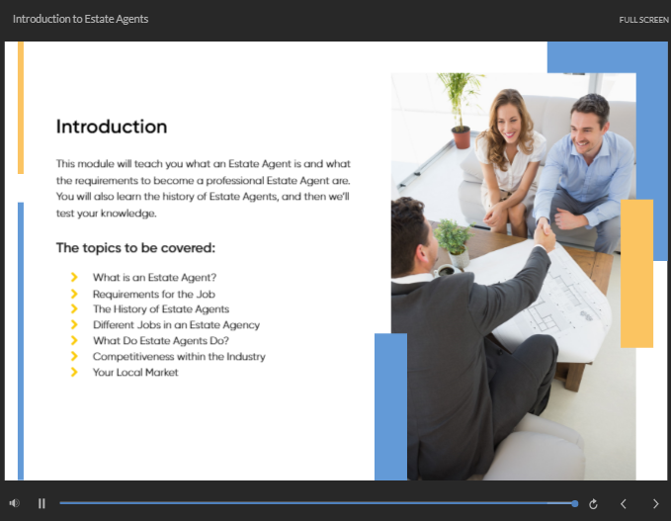Click the playback progress bar
This screenshot has height=521, width=671.
(319, 503)
